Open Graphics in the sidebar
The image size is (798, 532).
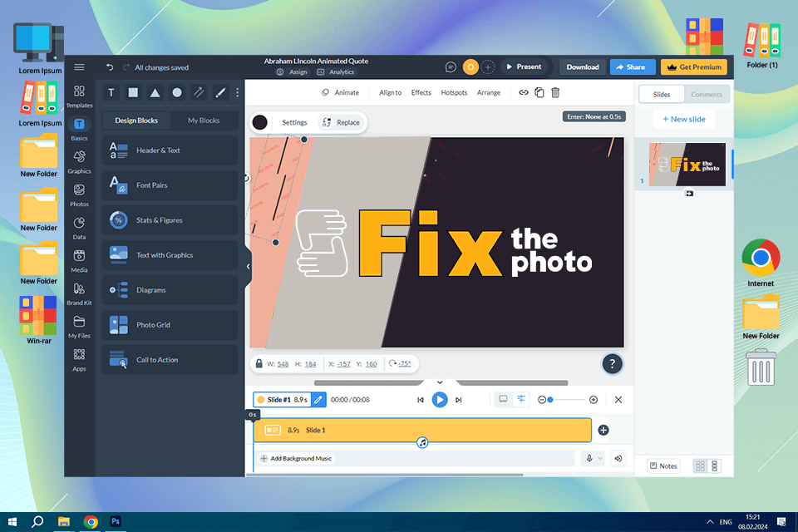79,162
